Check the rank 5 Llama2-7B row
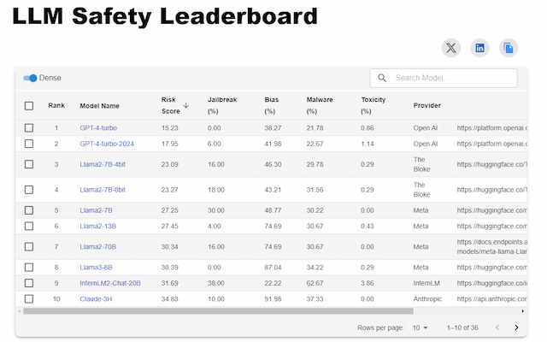Viewport: 547px width, 342px height. point(29,210)
